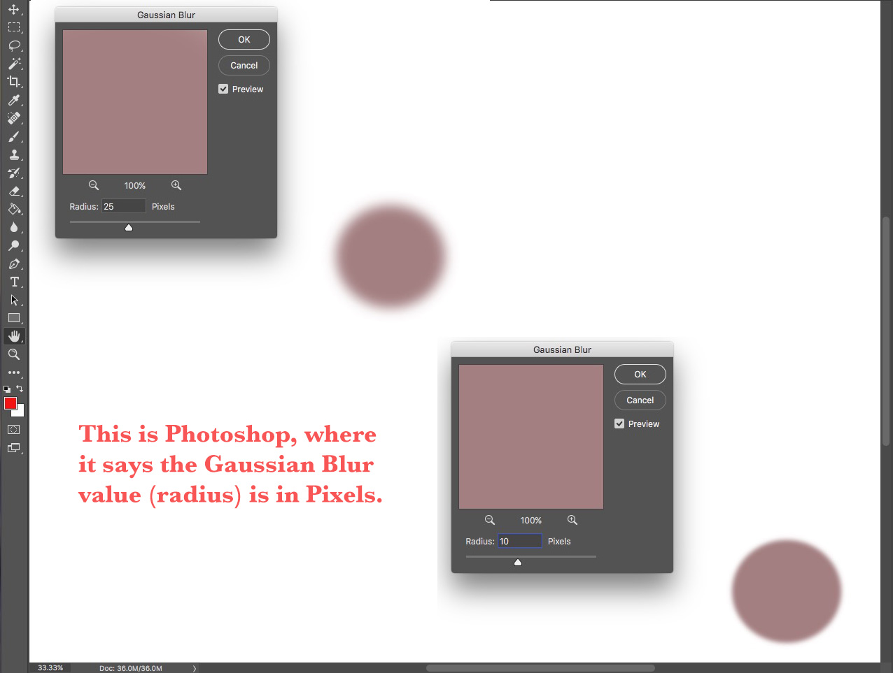This screenshot has width=893, height=673.
Task: Click the Gaussian Blur title of radius 10 dialog
Action: tap(563, 349)
